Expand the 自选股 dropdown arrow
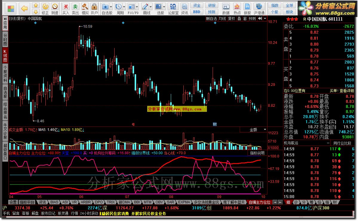This screenshot has width=358, height=221. [x=111, y=7]
